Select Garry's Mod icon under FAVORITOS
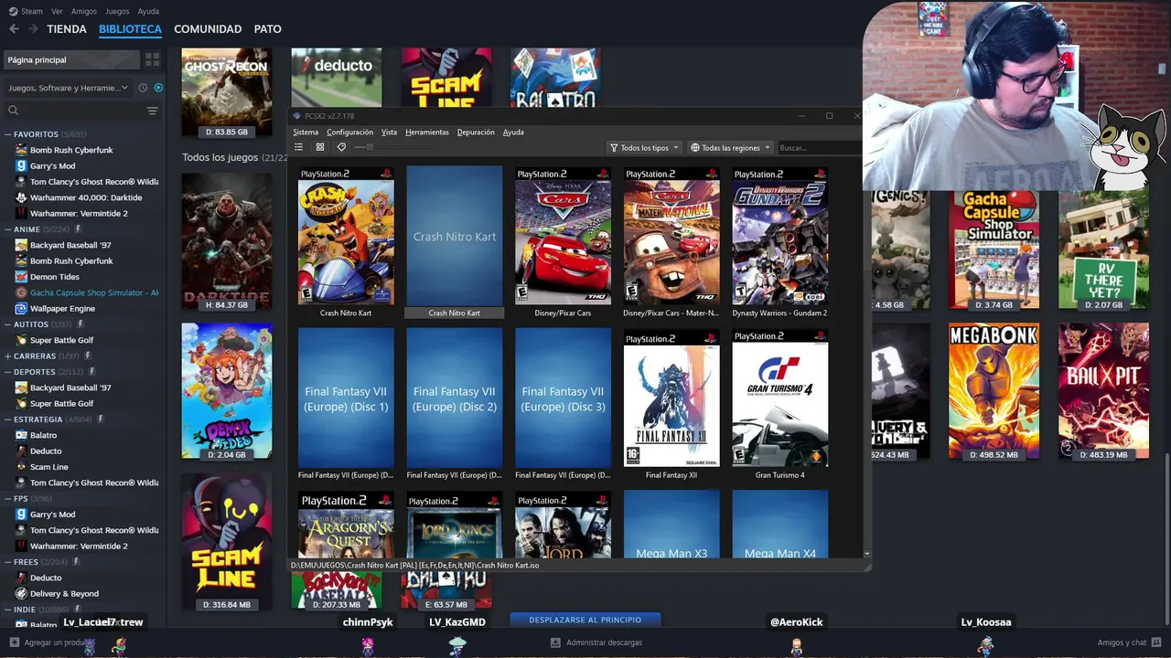This screenshot has height=658, width=1171. [21, 165]
